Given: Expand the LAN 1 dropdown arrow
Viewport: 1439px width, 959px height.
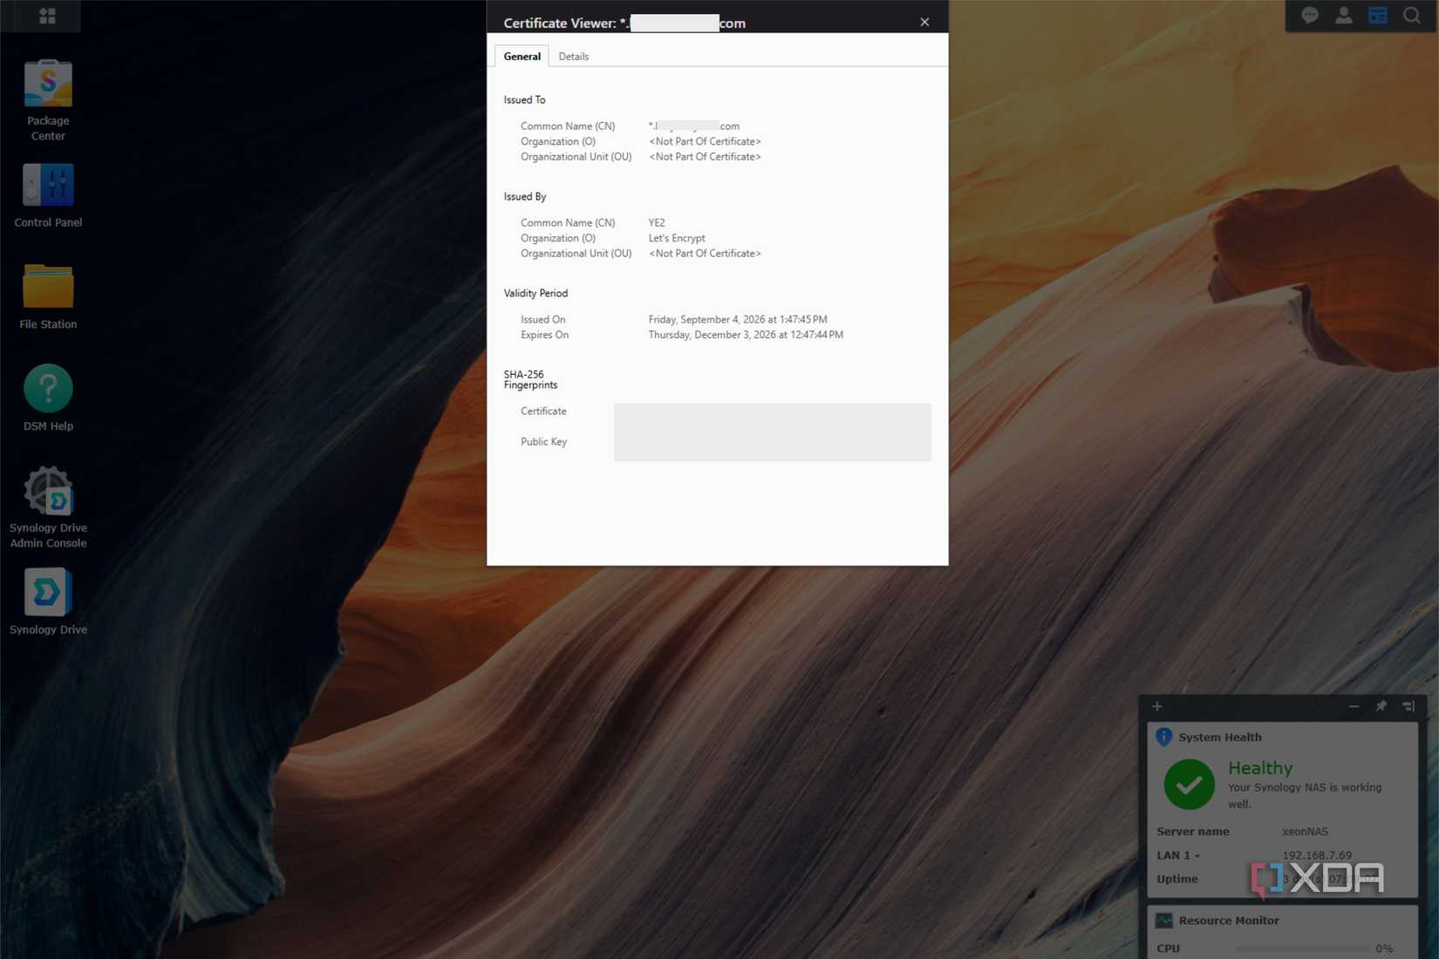Looking at the screenshot, I should pyautogui.click(x=1197, y=856).
